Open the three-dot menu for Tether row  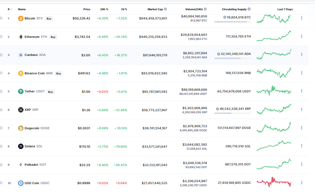pos(302,91)
